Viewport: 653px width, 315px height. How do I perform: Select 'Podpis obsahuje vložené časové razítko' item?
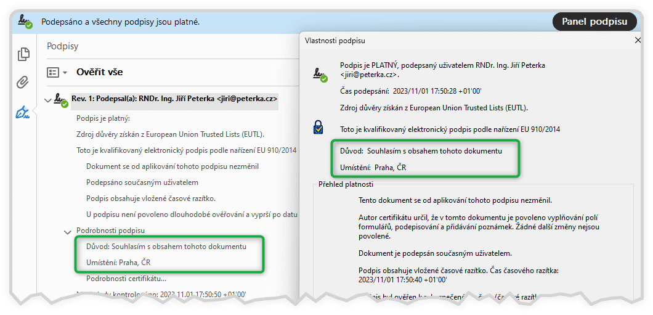(150, 198)
